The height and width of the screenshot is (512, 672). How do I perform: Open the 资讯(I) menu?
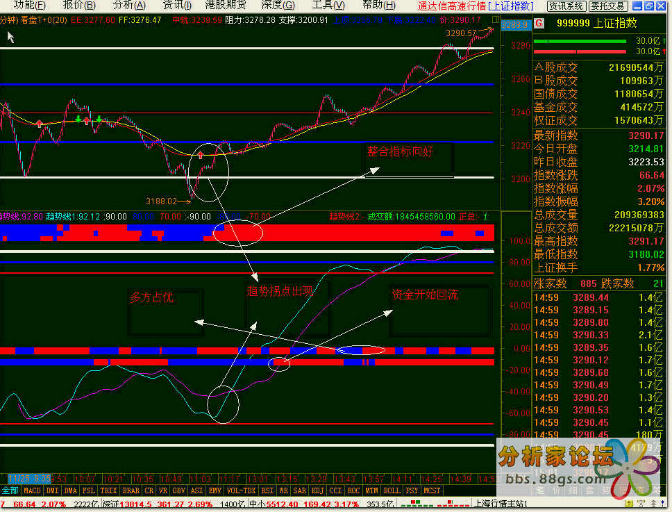[x=177, y=5]
